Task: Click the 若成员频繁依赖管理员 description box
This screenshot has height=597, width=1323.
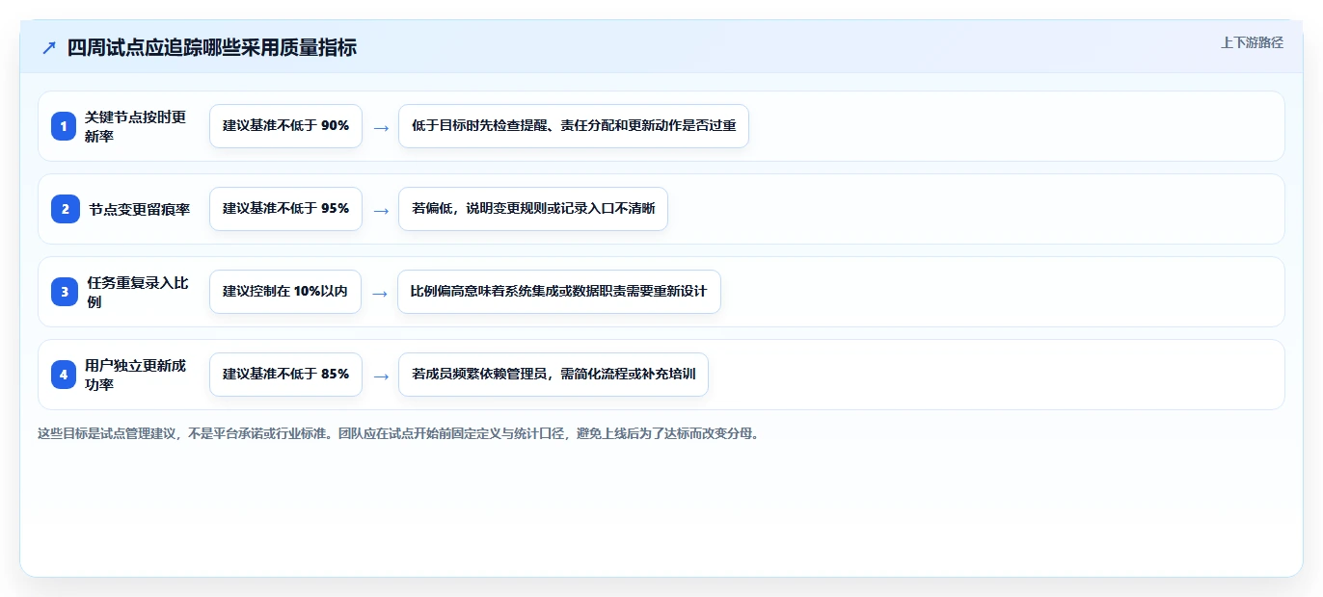Action: [553, 375]
